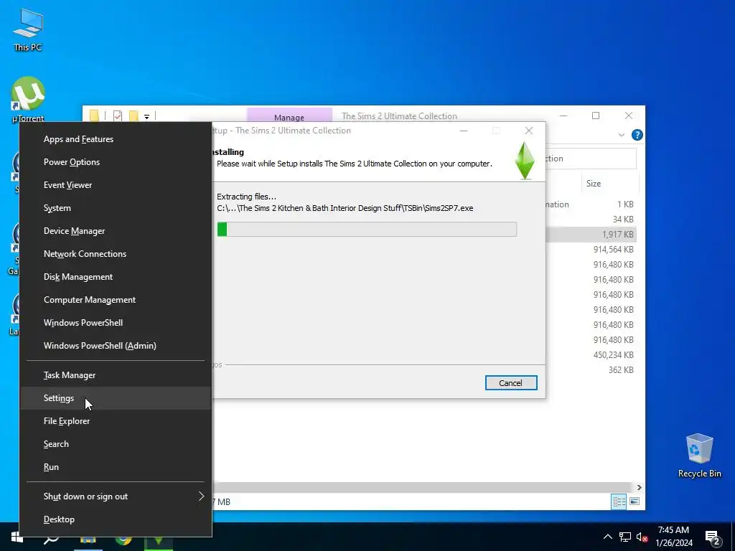Image resolution: width=735 pixels, height=551 pixels.
Task: Open Network Connections
Action: pyautogui.click(x=116, y=254)
